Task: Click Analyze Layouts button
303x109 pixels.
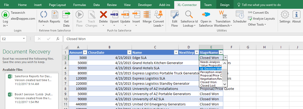Action: tap(261, 18)
